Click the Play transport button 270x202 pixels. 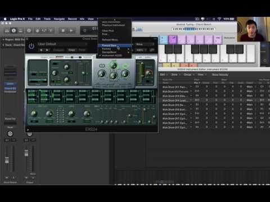click(x=71, y=30)
